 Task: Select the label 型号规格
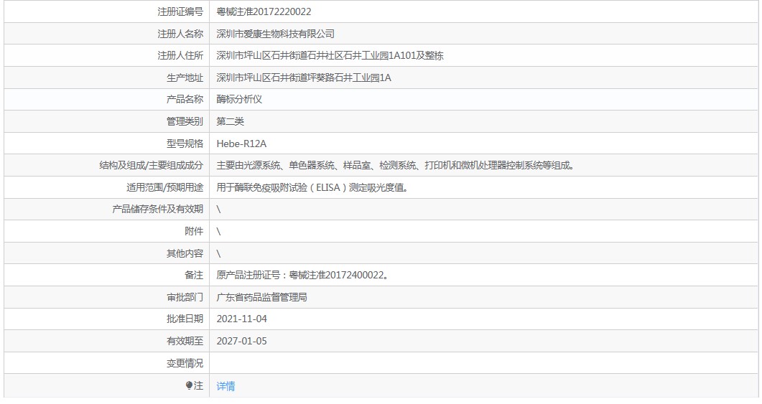tap(185, 144)
